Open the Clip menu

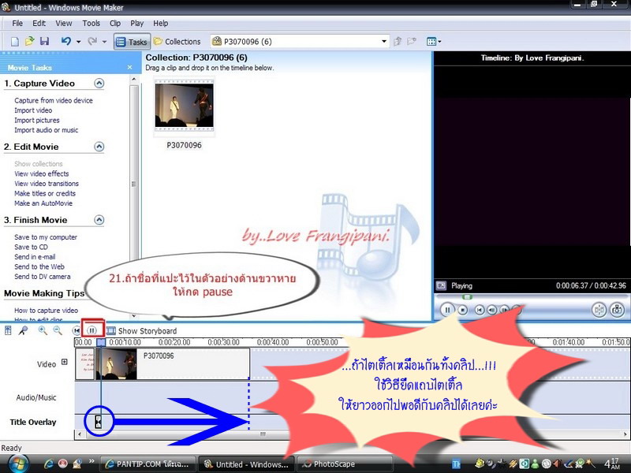coord(115,24)
